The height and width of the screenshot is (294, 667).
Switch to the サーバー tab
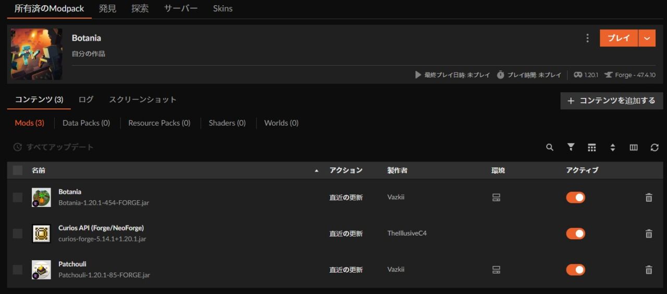point(181,9)
